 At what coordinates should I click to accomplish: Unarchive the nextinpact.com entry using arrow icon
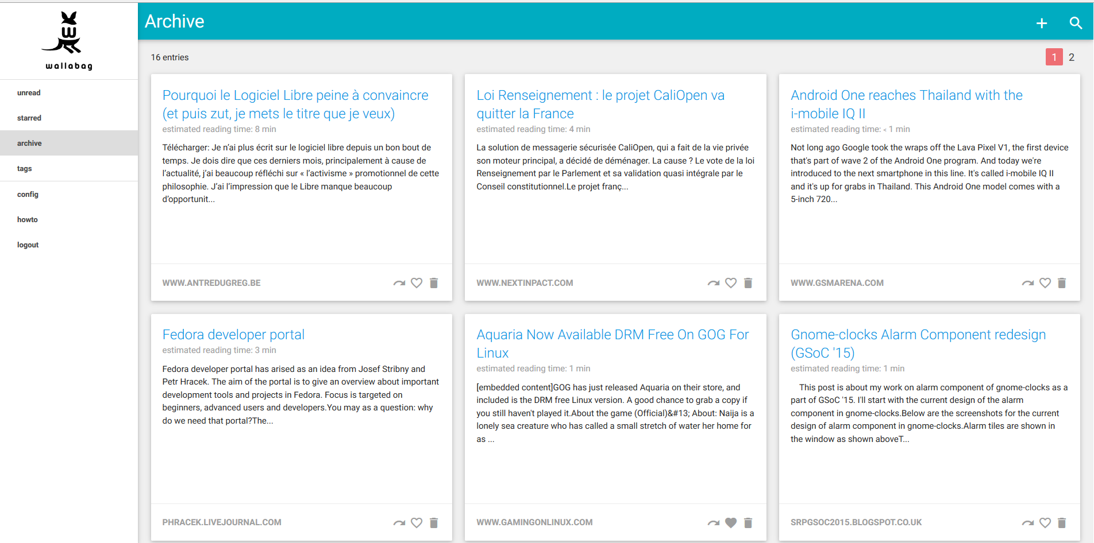coord(713,283)
